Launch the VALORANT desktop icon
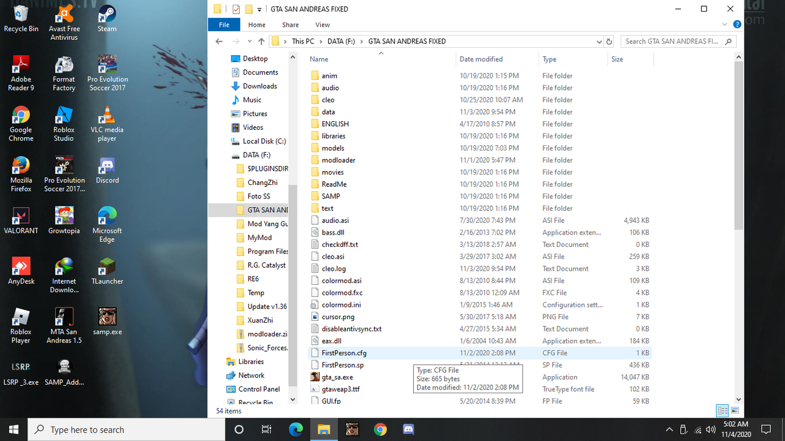Screen dimensions: 785x441 tap(21, 221)
